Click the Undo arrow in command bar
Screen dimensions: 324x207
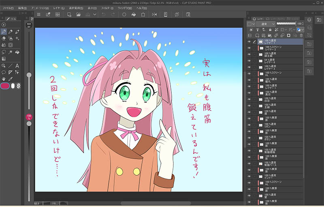[x=103, y=15]
